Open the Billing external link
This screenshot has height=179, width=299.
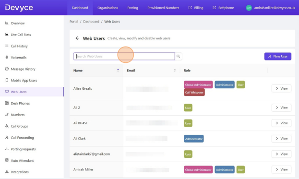(x=196, y=8)
